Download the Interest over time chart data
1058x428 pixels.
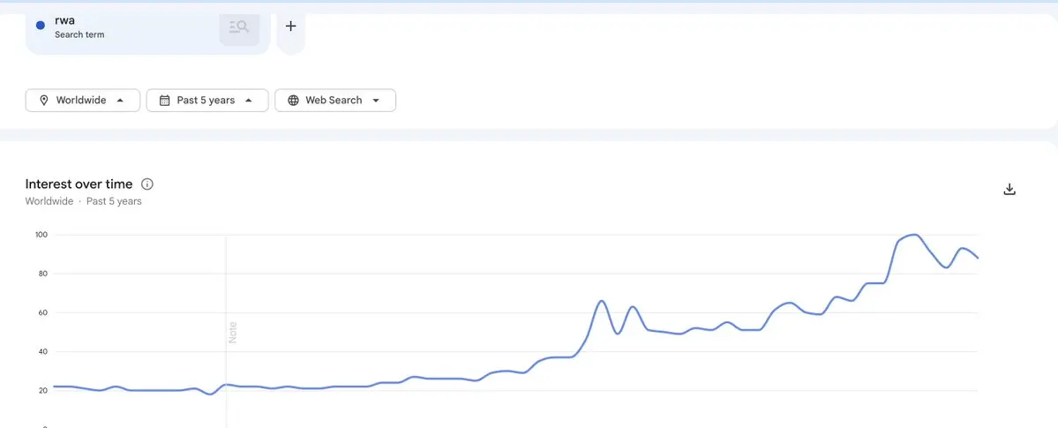1010,190
